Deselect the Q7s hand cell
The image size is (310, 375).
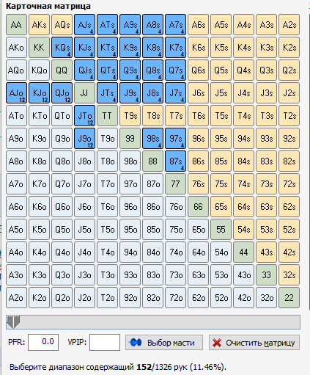tap(175, 70)
